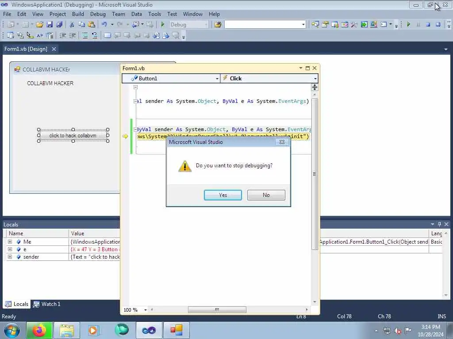The width and height of the screenshot is (453, 339).
Task: Open the File menu
Action: 7,14
